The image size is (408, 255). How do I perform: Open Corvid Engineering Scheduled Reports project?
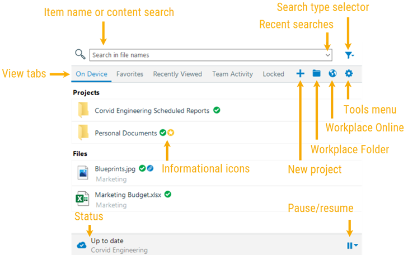coord(152,111)
